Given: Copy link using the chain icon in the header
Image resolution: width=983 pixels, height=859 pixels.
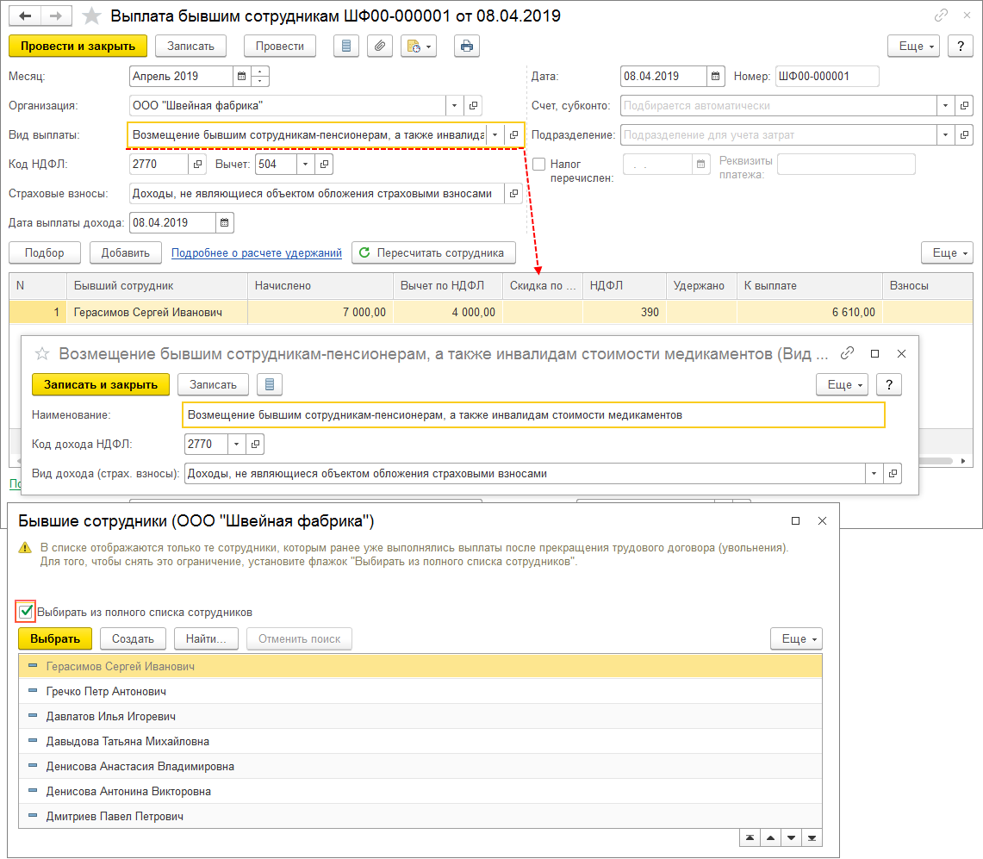Looking at the screenshot, I should pyautogui.click(x=942, y=16).
